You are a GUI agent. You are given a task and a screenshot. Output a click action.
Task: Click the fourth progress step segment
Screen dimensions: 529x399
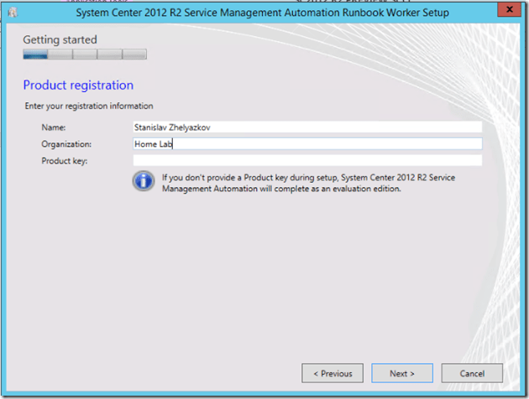[x=110, y=54]
